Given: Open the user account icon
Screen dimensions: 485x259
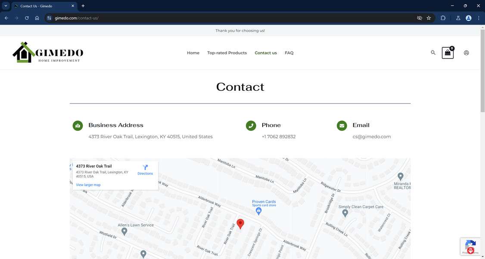Looking at the screenshot, I should tap(466, 53).
